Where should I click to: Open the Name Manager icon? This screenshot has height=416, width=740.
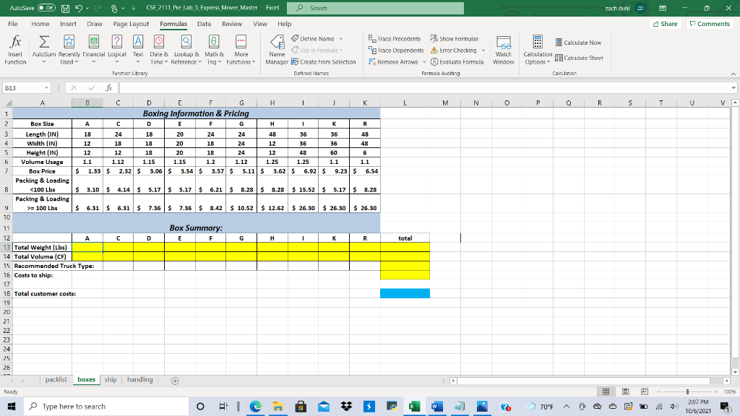277,50
